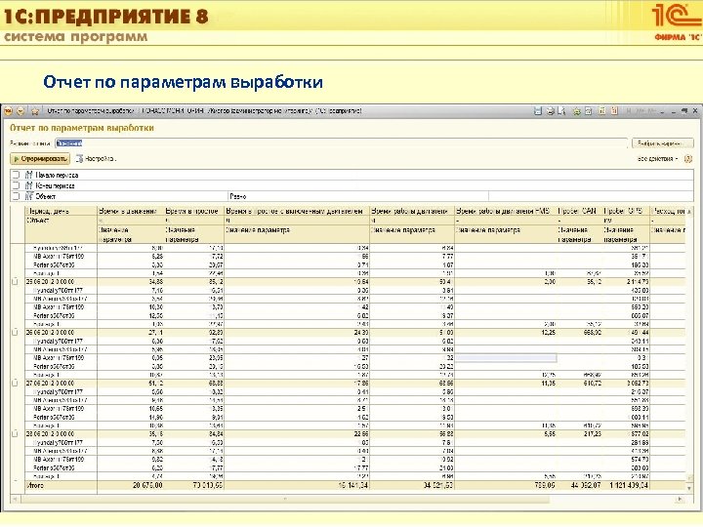Click the vertical scrollbar down arrow
The height and width of the screenshot is (527, 703).
tap(689, 488)
